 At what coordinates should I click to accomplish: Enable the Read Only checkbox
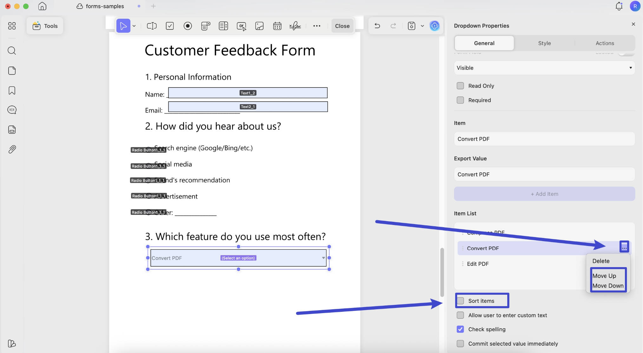pyautogui.click(x=460, y=86)
